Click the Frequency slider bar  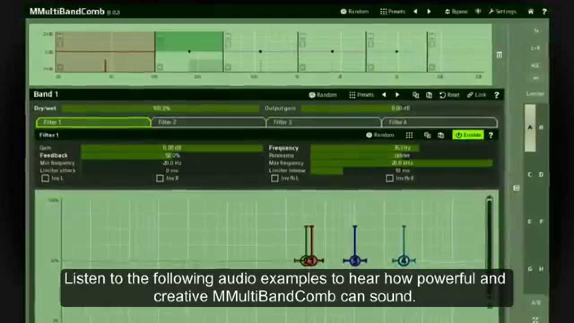point(401,148)
